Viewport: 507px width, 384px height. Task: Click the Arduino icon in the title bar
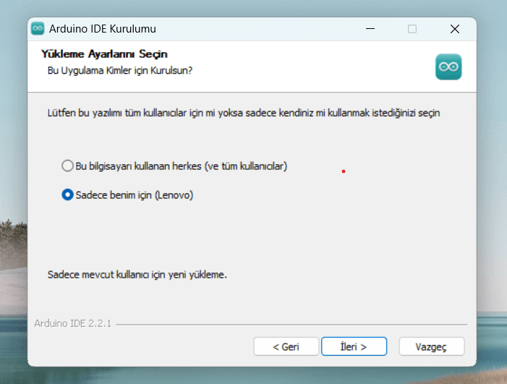(x=38, y=29)
